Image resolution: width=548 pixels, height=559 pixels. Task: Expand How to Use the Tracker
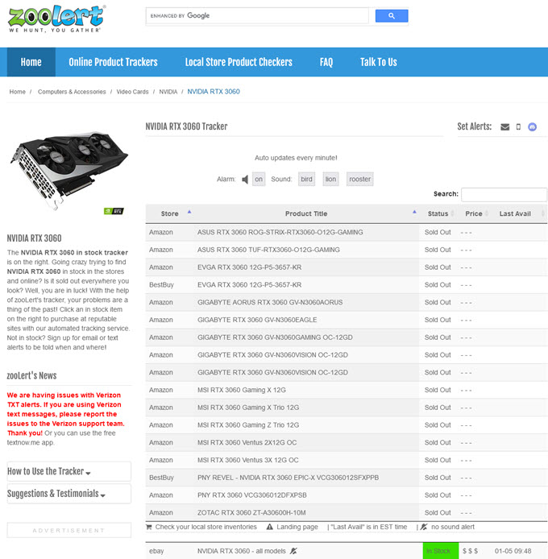pyautogui.click(x=68, y=471)
